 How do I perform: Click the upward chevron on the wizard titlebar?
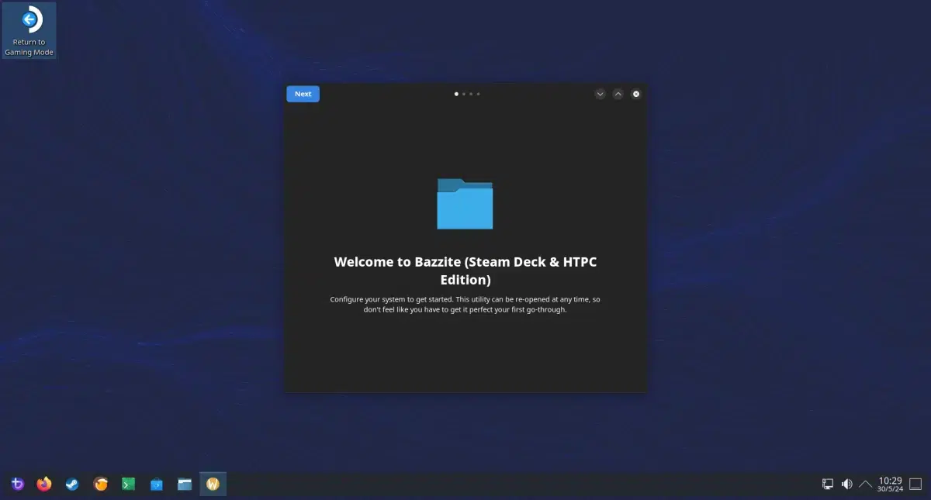click(x=618, y=93)
